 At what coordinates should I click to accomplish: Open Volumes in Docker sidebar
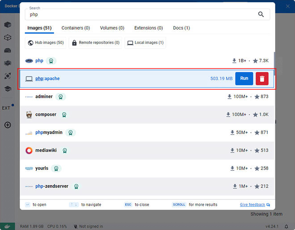coord(8,50)
